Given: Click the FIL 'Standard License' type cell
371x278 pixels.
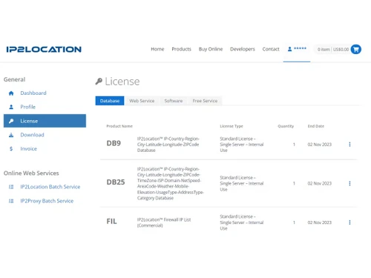Looking at the screenshot, I should [242, 222].
